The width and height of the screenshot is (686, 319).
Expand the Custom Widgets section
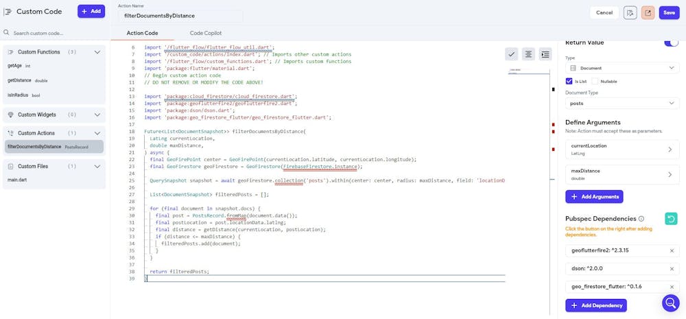97,115
